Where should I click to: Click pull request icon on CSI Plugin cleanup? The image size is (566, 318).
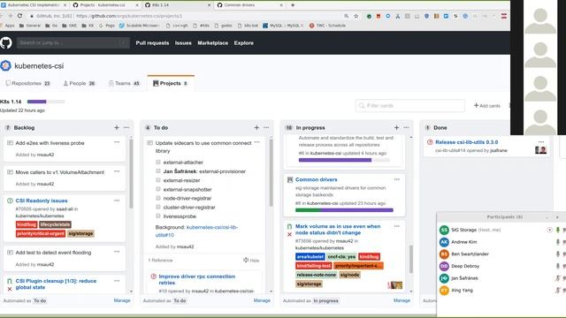[x=10, y=281]
